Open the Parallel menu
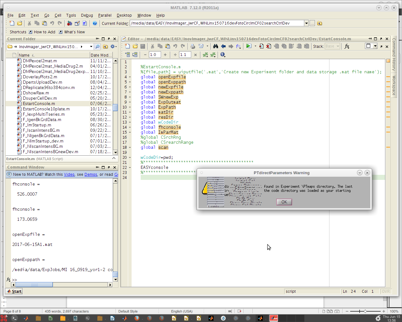The height and width of the screenshot is (322, 402). [x=105, y=15]
